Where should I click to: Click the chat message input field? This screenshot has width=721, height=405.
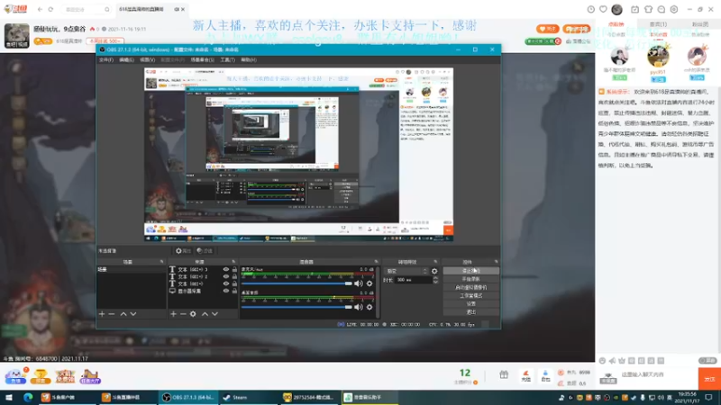point(656,375)
